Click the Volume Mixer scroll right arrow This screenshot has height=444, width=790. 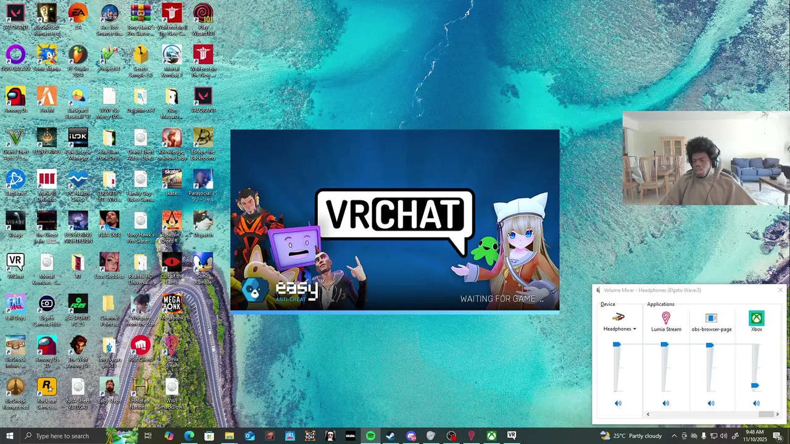point(777,414)
